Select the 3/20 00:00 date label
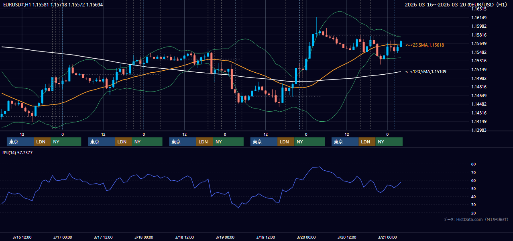The image size is (513, 241). (306, 237)
